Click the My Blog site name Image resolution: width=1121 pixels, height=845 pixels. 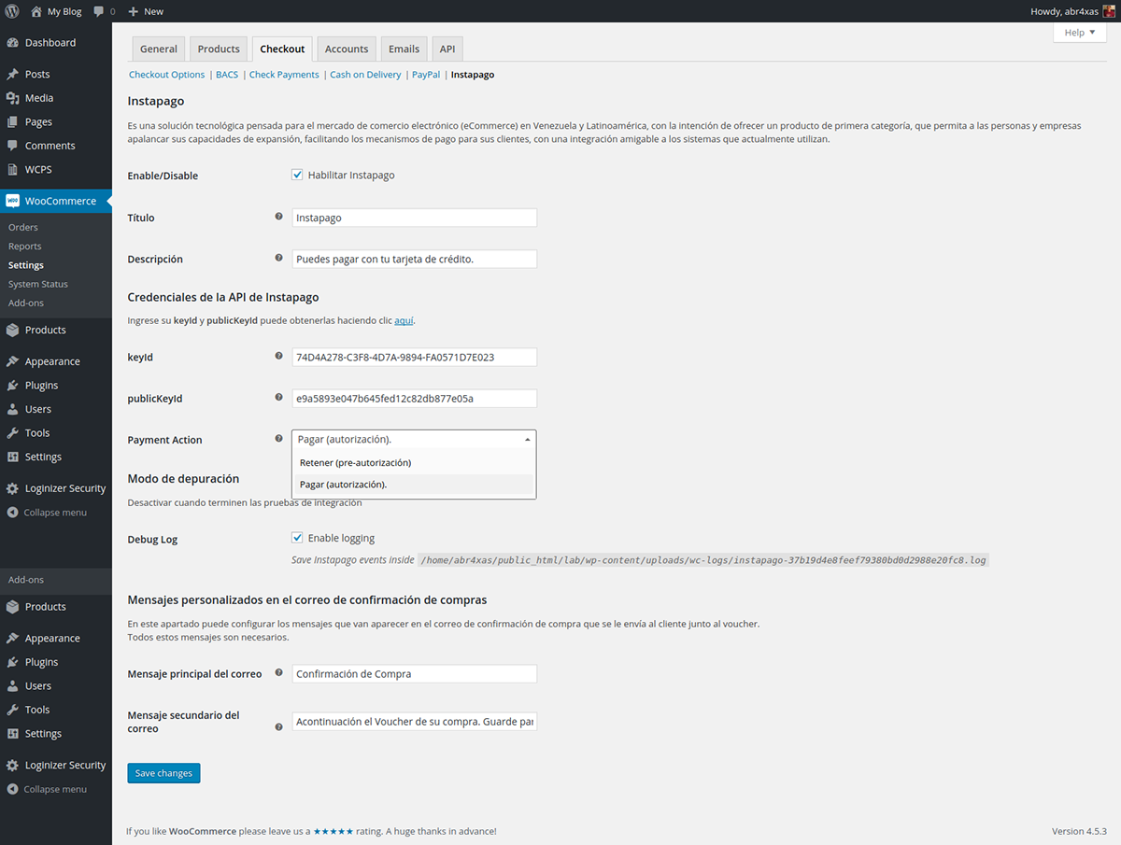(x=64, y=11)
